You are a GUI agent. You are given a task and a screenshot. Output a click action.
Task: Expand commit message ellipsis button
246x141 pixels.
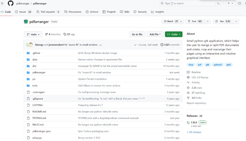click(x=100, y=45)
